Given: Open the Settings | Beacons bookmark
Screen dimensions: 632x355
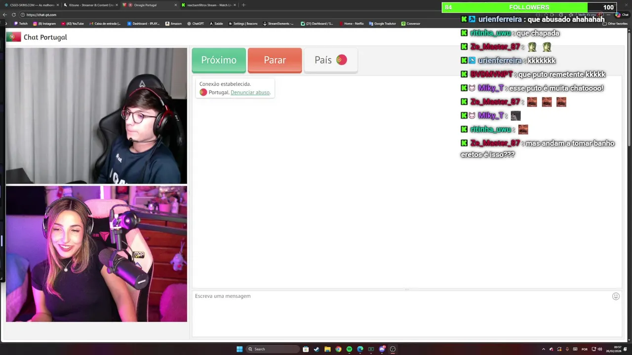Looking at the screenshot, I should tap(243, 24).
